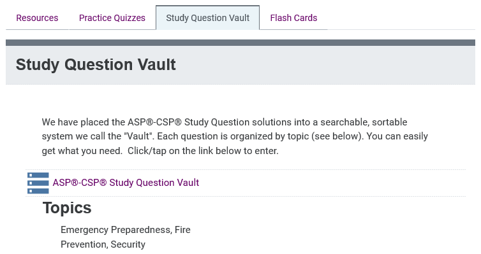481x254 pixels.
Task: Switch to the Resources tab
Action: pos(37,18)
